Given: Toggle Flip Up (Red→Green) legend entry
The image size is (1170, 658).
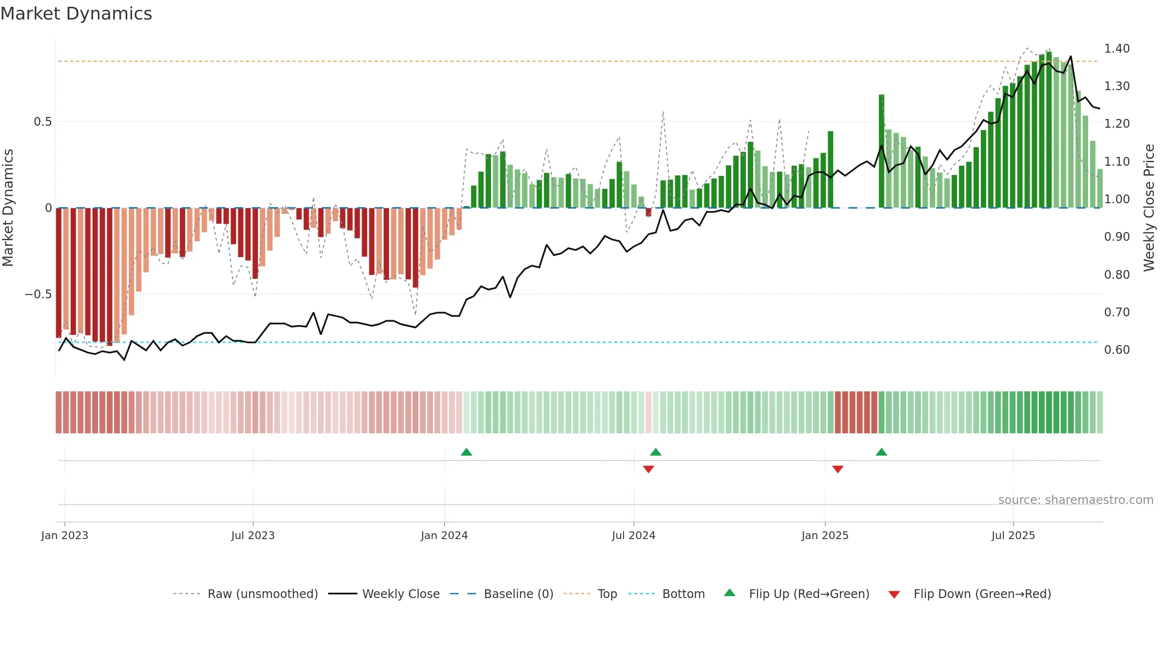Looking at the screenshot, I should tap(797, 594).
